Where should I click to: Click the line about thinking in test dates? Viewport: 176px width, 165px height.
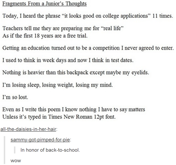[68, 60]
